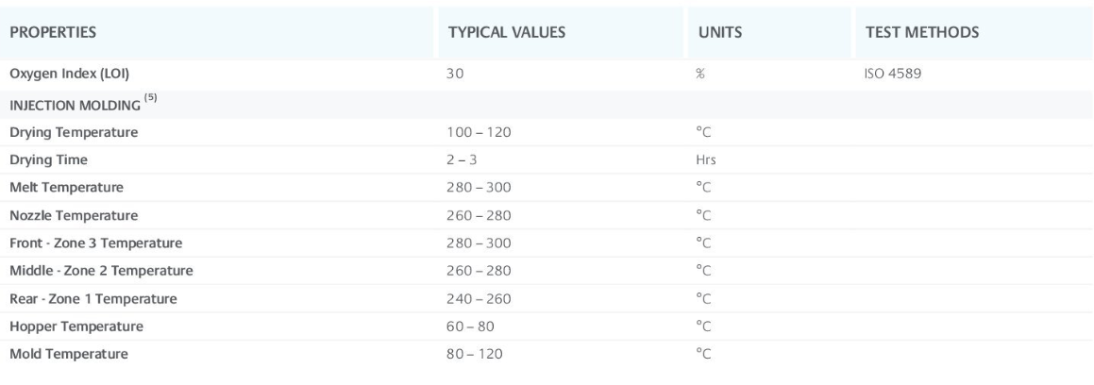Click the UNITS column header

(718, 33)
